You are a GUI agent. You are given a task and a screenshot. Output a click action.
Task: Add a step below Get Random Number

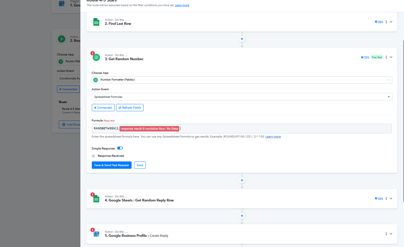click(x=242, y=180)
